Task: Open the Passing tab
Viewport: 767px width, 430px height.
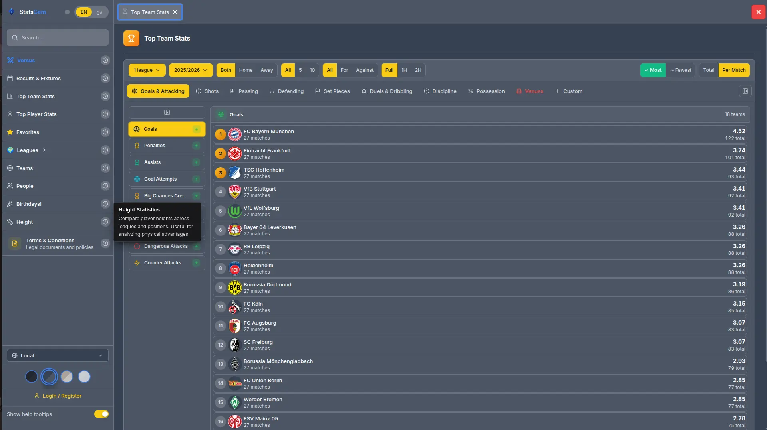Action: pyautogui.click(x=244, y=91)
